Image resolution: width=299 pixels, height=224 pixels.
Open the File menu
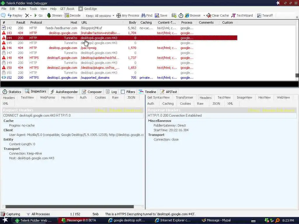(x=4, y=9)
